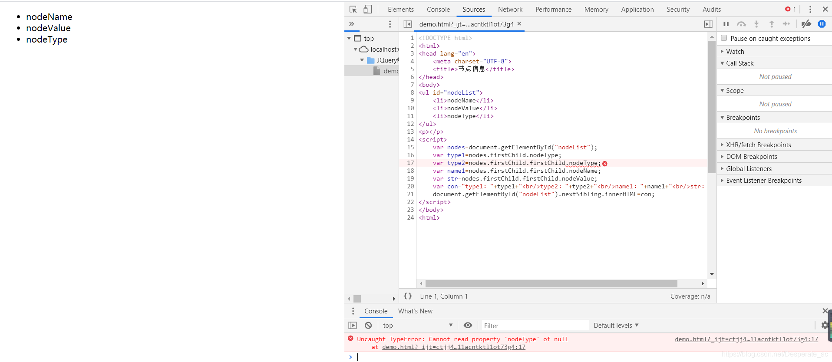Step into next function call

click(x=756, y=24)
